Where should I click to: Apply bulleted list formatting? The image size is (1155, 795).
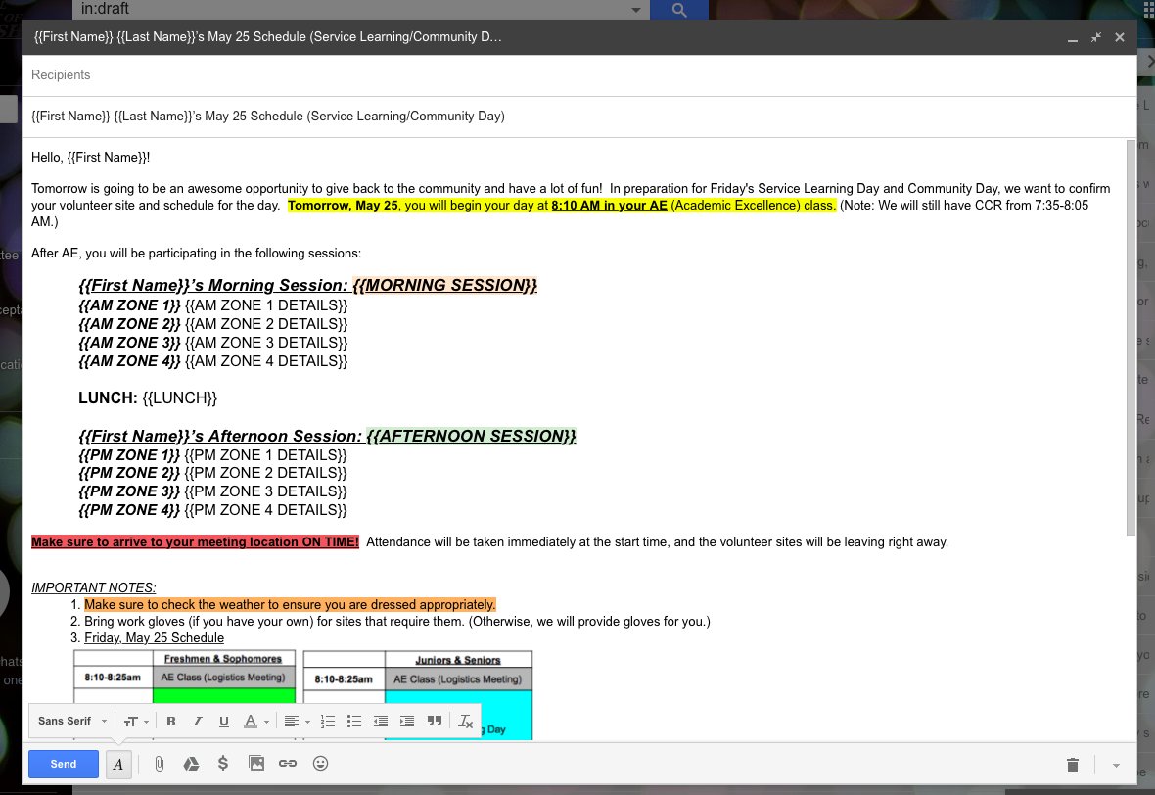[354, 722]
